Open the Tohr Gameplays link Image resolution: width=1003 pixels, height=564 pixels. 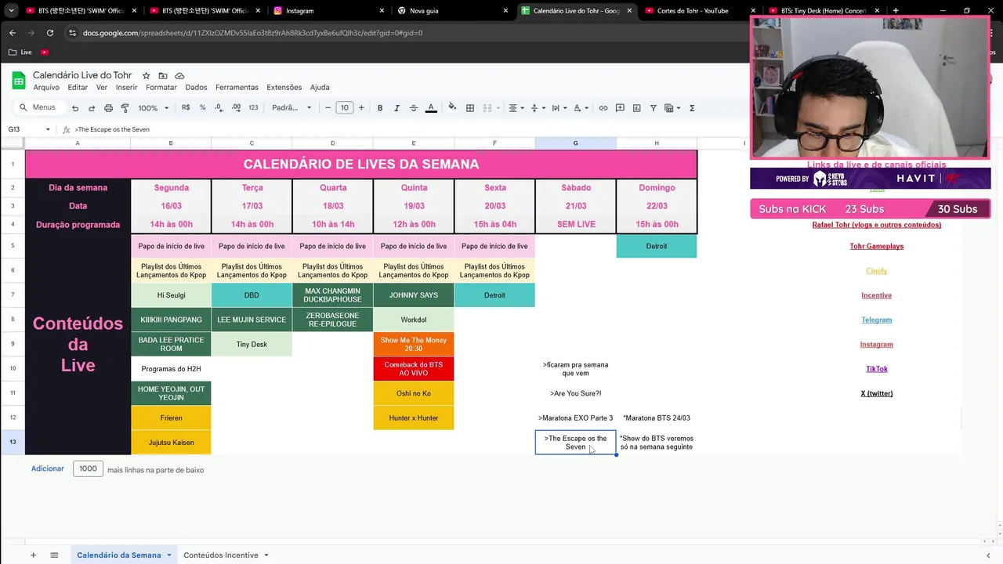[x=877, y=246]
